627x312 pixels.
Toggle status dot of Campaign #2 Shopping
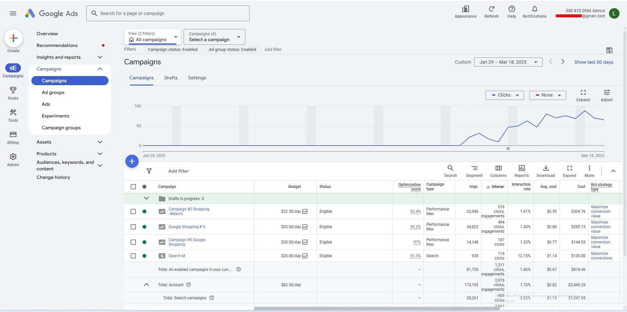coord(144,211)
